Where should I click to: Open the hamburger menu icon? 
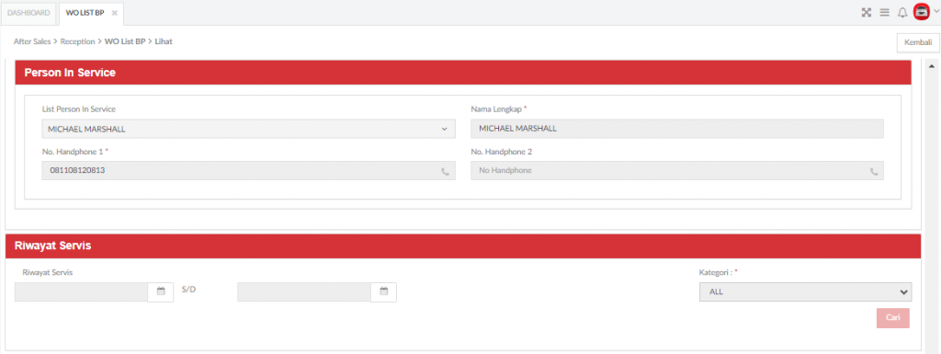click(884, 13)
